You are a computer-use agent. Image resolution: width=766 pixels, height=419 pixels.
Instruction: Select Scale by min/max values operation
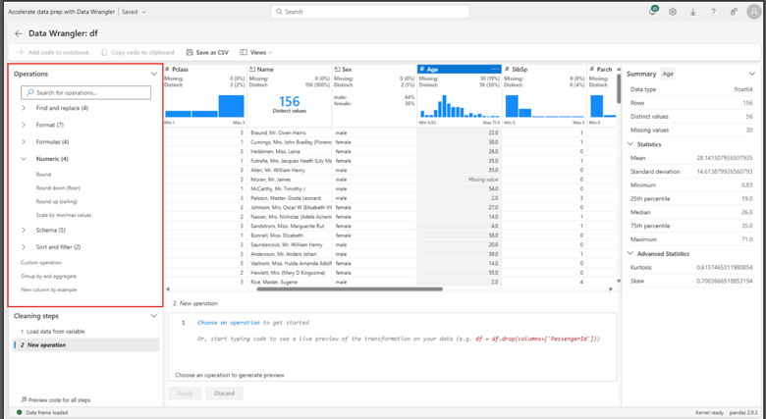coord(64,215)
